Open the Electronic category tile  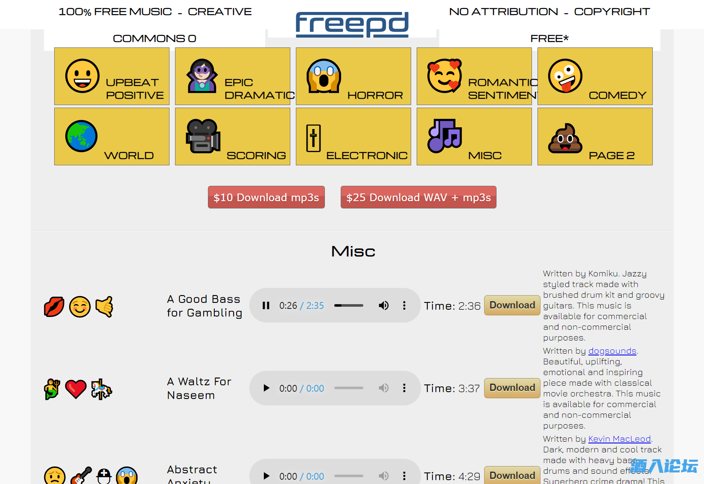pyautogui.click(x=353, y=137)
